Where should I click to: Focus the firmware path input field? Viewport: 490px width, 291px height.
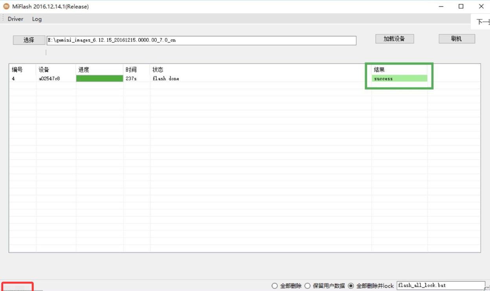[201, 40]
